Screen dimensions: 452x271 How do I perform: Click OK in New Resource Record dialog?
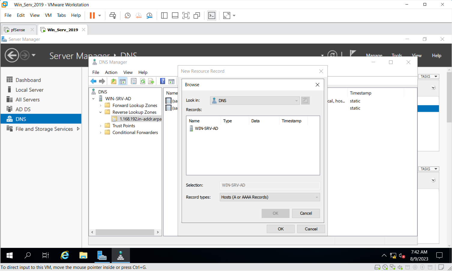coord(281,229)
